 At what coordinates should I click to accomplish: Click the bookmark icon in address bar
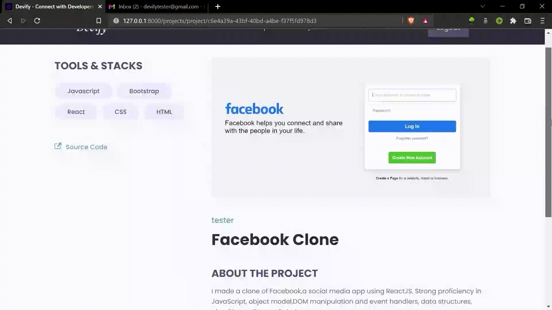(99, 21)
